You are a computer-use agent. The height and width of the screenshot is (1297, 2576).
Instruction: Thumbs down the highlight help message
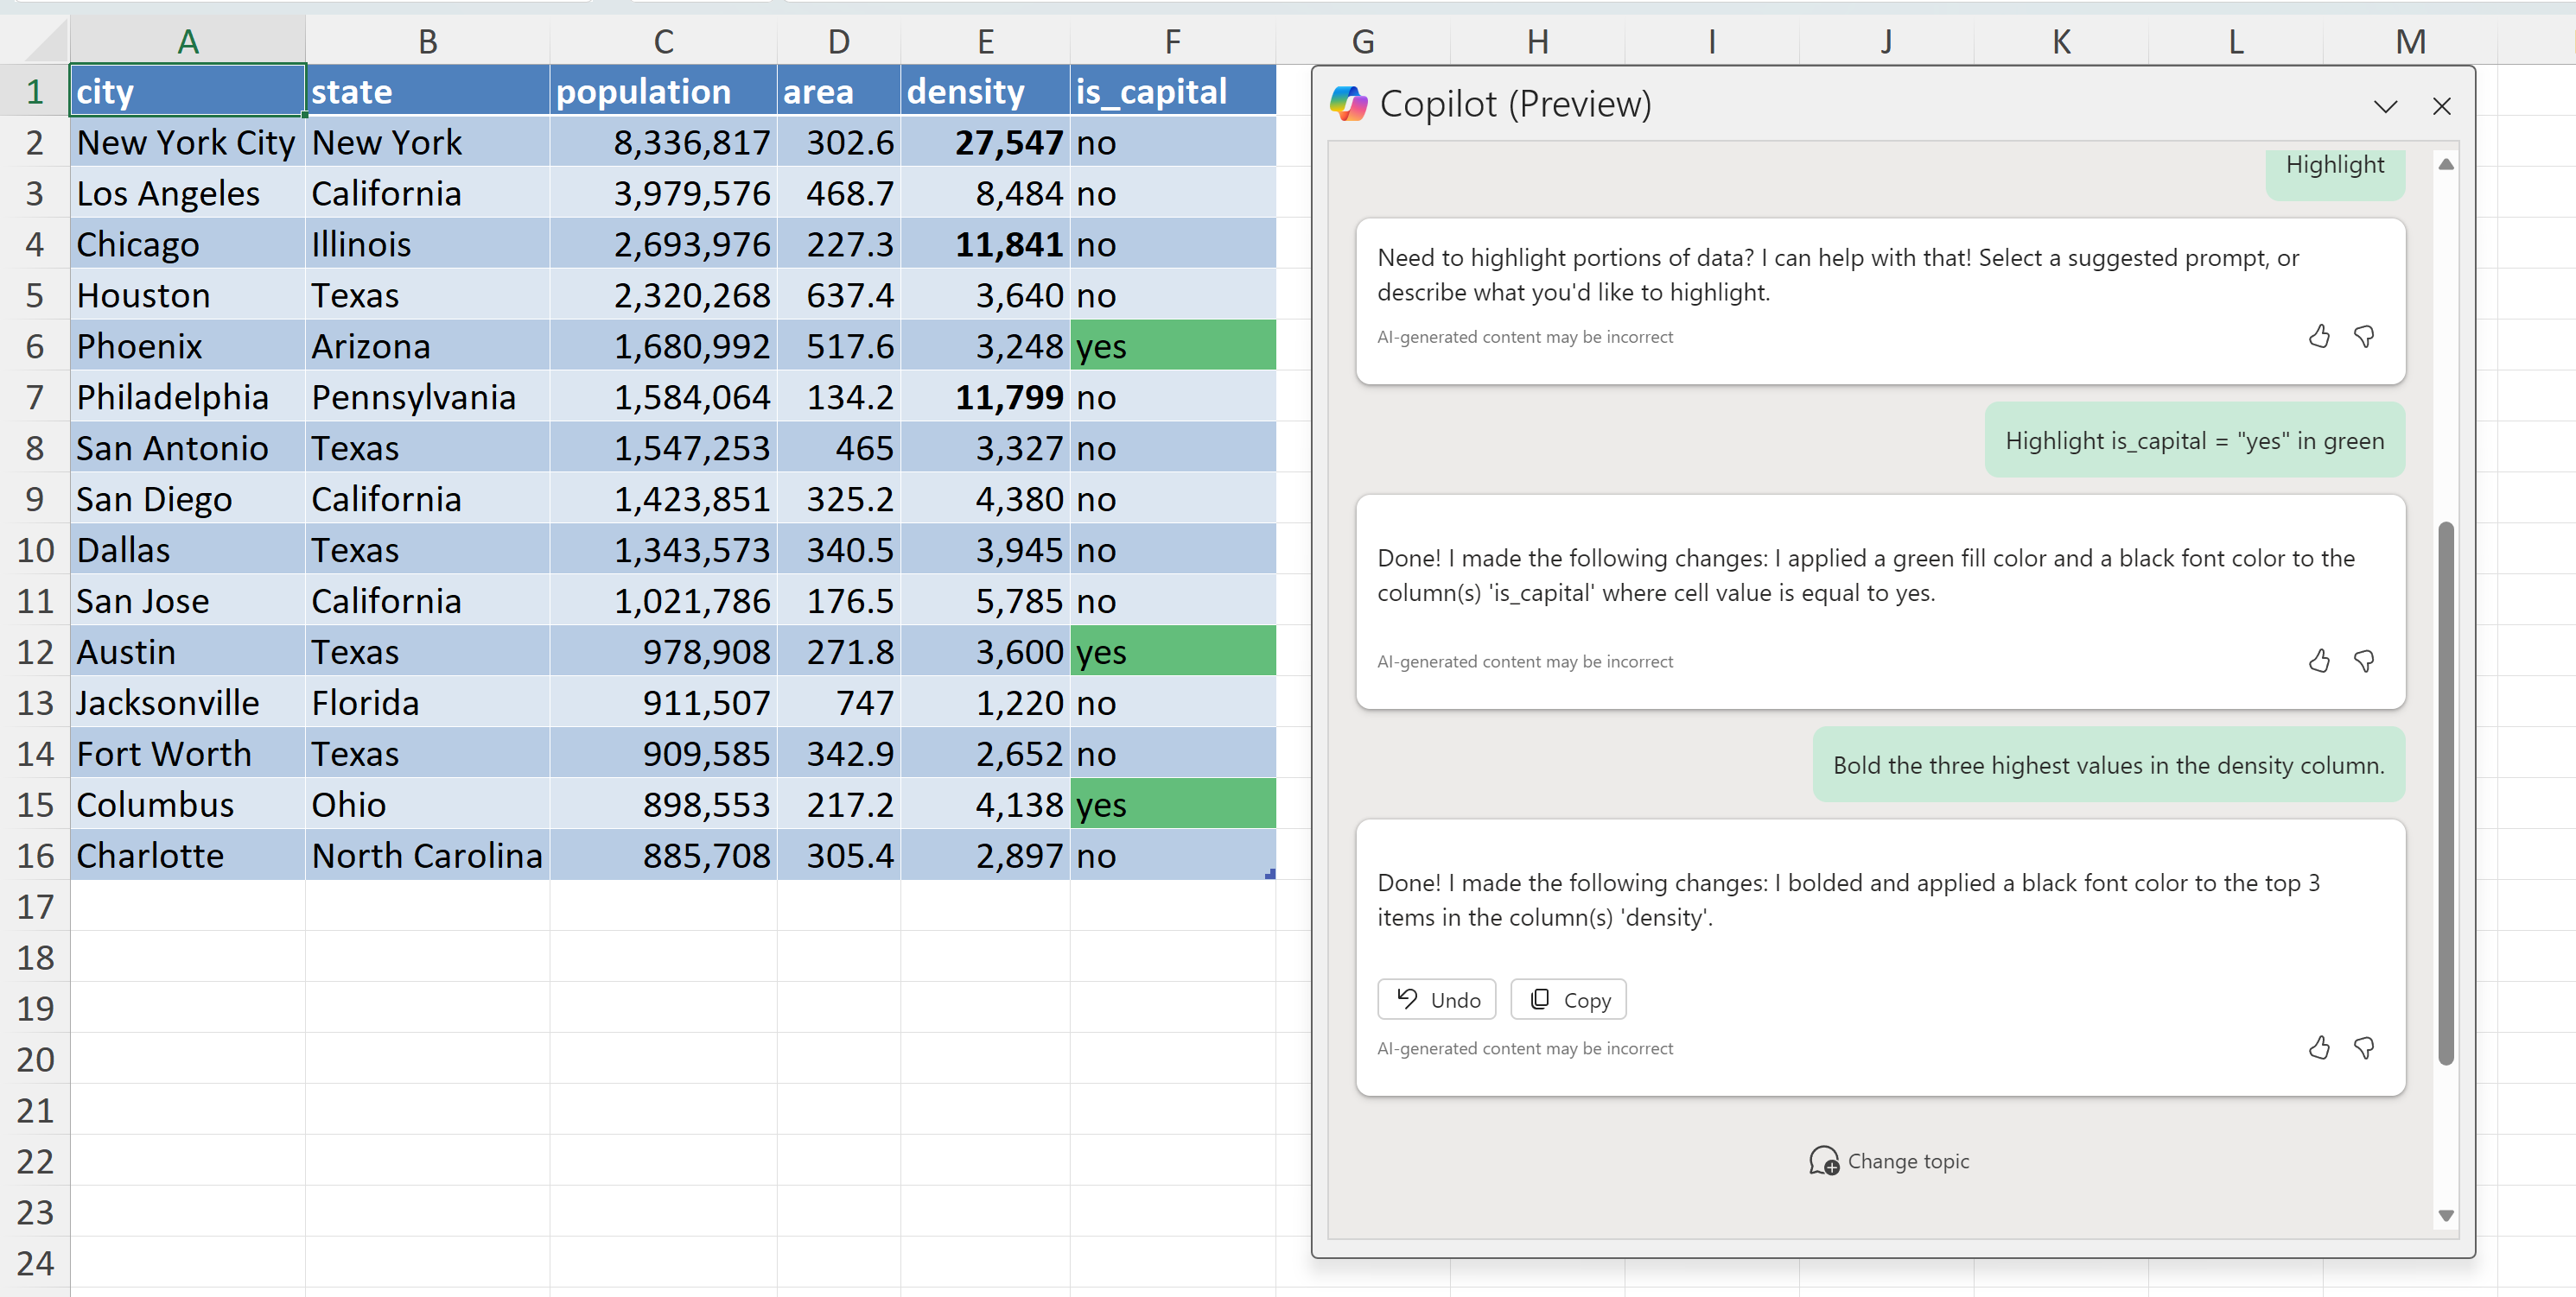tap(2364, 337)
